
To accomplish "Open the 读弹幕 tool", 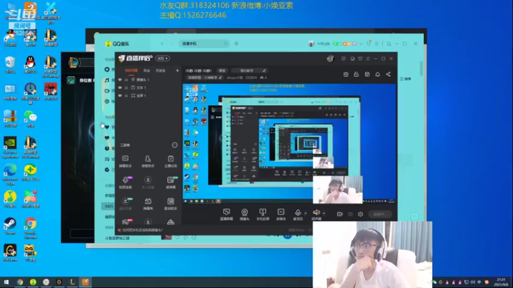I will click(171, 182).
